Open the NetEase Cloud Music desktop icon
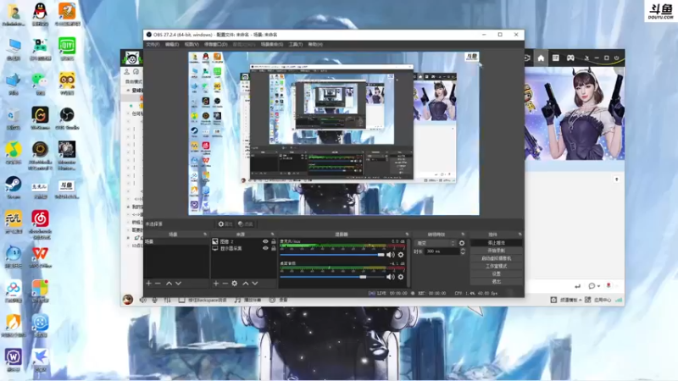 click(40, 224)
